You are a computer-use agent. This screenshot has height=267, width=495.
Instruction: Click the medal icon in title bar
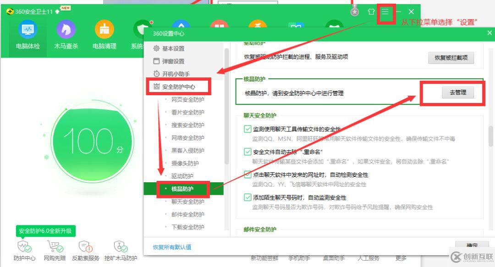[x=355, y=11]
